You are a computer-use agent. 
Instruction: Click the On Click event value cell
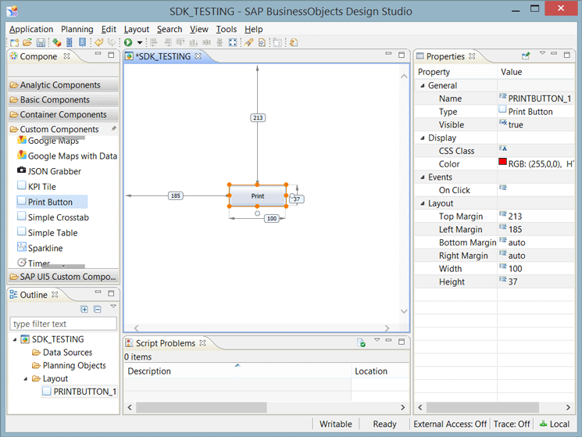[x=536, y=190]
